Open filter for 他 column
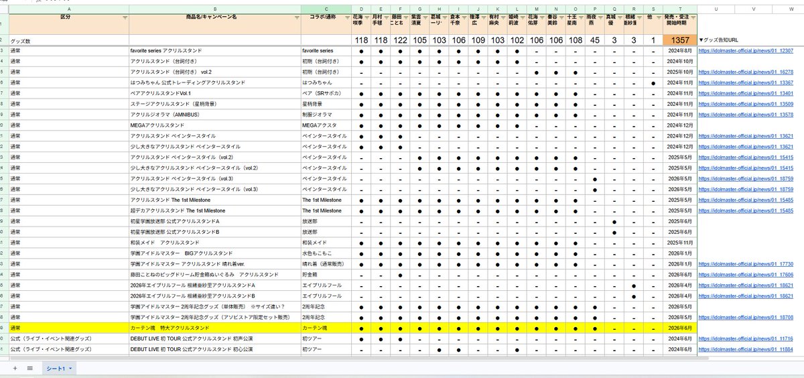Image resolution: width=804 pixels, height=378 pixels. [659, 19]
